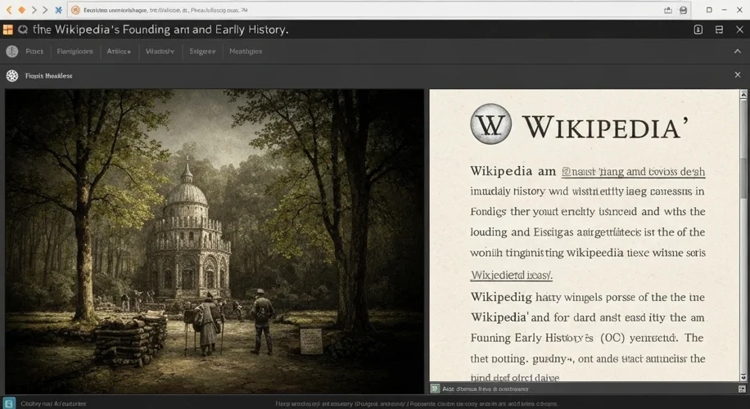Click the article scrollbar thumb
The height and width of the screenshot is (409, 750).
point(743,178)
